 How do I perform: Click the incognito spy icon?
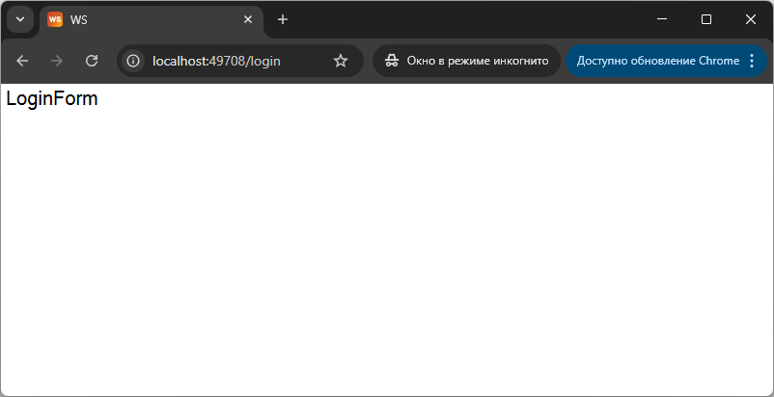(391, 61)
